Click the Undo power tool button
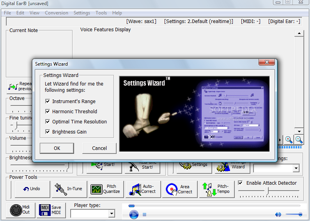 click(x=32, y=189)
